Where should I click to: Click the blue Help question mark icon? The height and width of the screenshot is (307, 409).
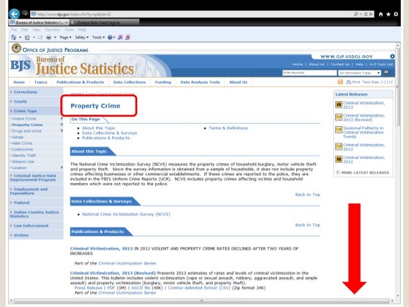pos(110,37)
